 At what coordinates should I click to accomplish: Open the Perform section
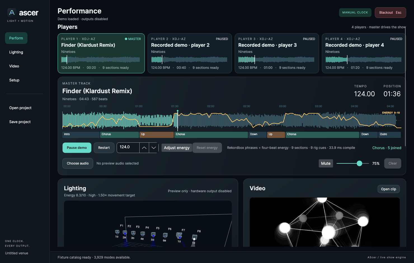coord(16,38)
